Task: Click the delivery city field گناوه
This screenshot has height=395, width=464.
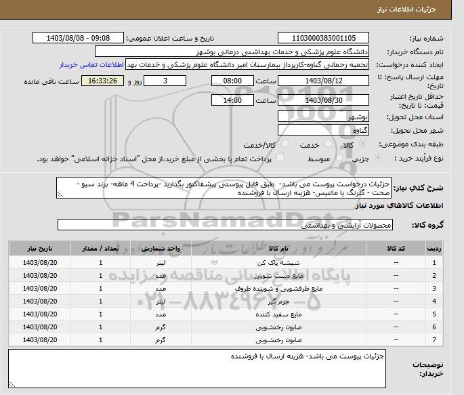Action: tap(323, 130)
